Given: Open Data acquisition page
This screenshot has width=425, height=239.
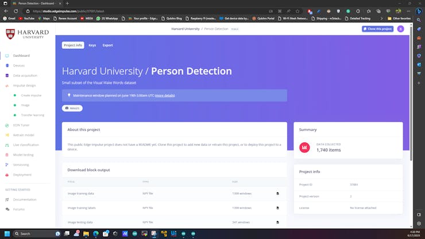Looking at the screenshot, I should 25,76.
